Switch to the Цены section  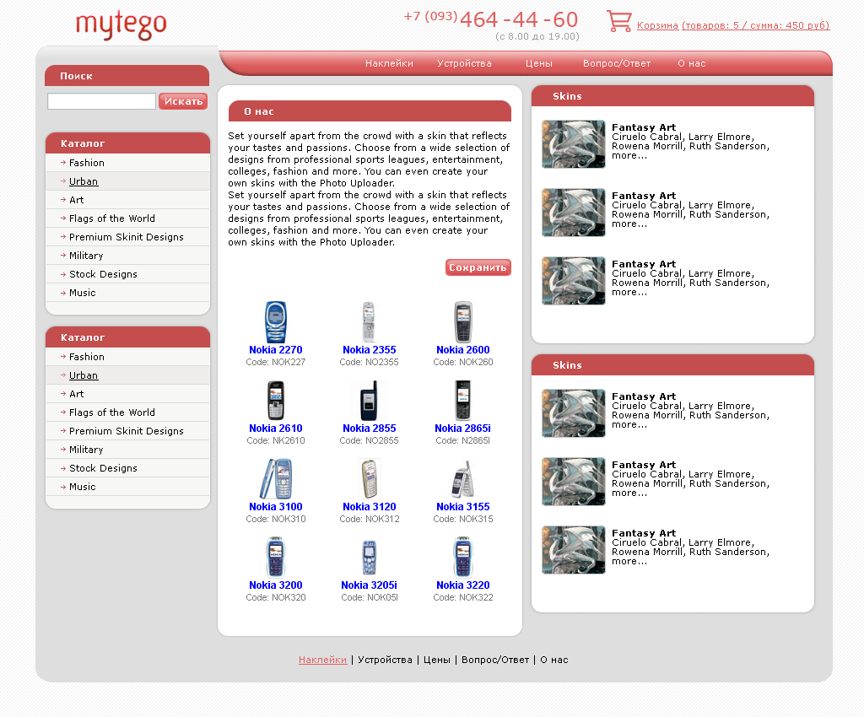click(x=538, y=62)
